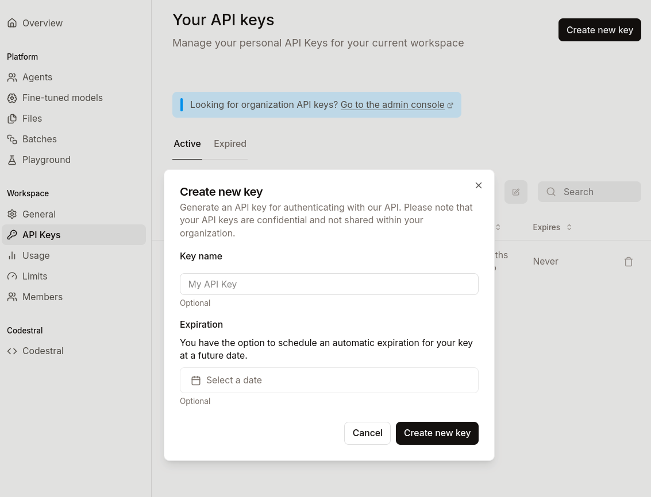Open Limits gauge page
651x497 pixels.
[34, 277]
